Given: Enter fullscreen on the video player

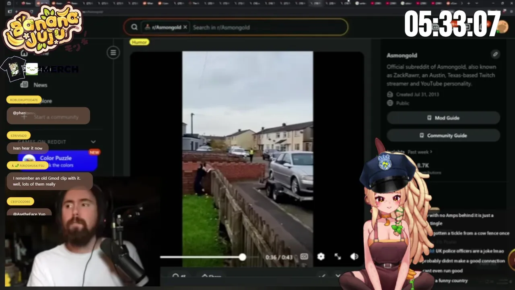Looking at the screenshot, I should click(x=338, y=257).
